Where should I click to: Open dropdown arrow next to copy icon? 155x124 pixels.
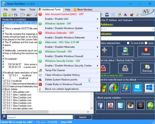(x=25, y=15)
